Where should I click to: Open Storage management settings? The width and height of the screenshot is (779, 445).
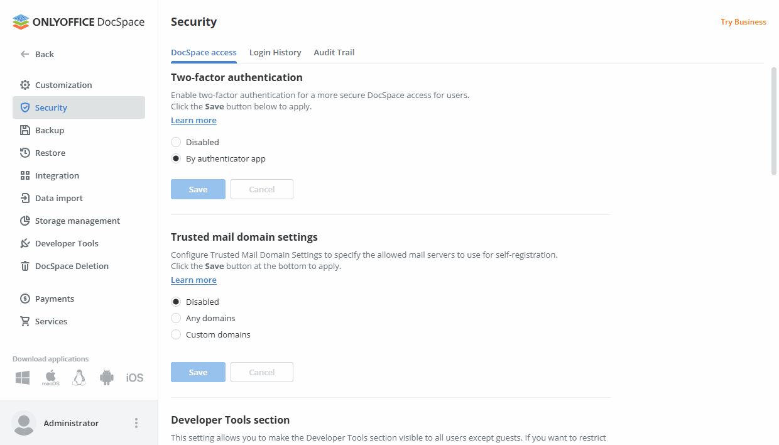76,220
